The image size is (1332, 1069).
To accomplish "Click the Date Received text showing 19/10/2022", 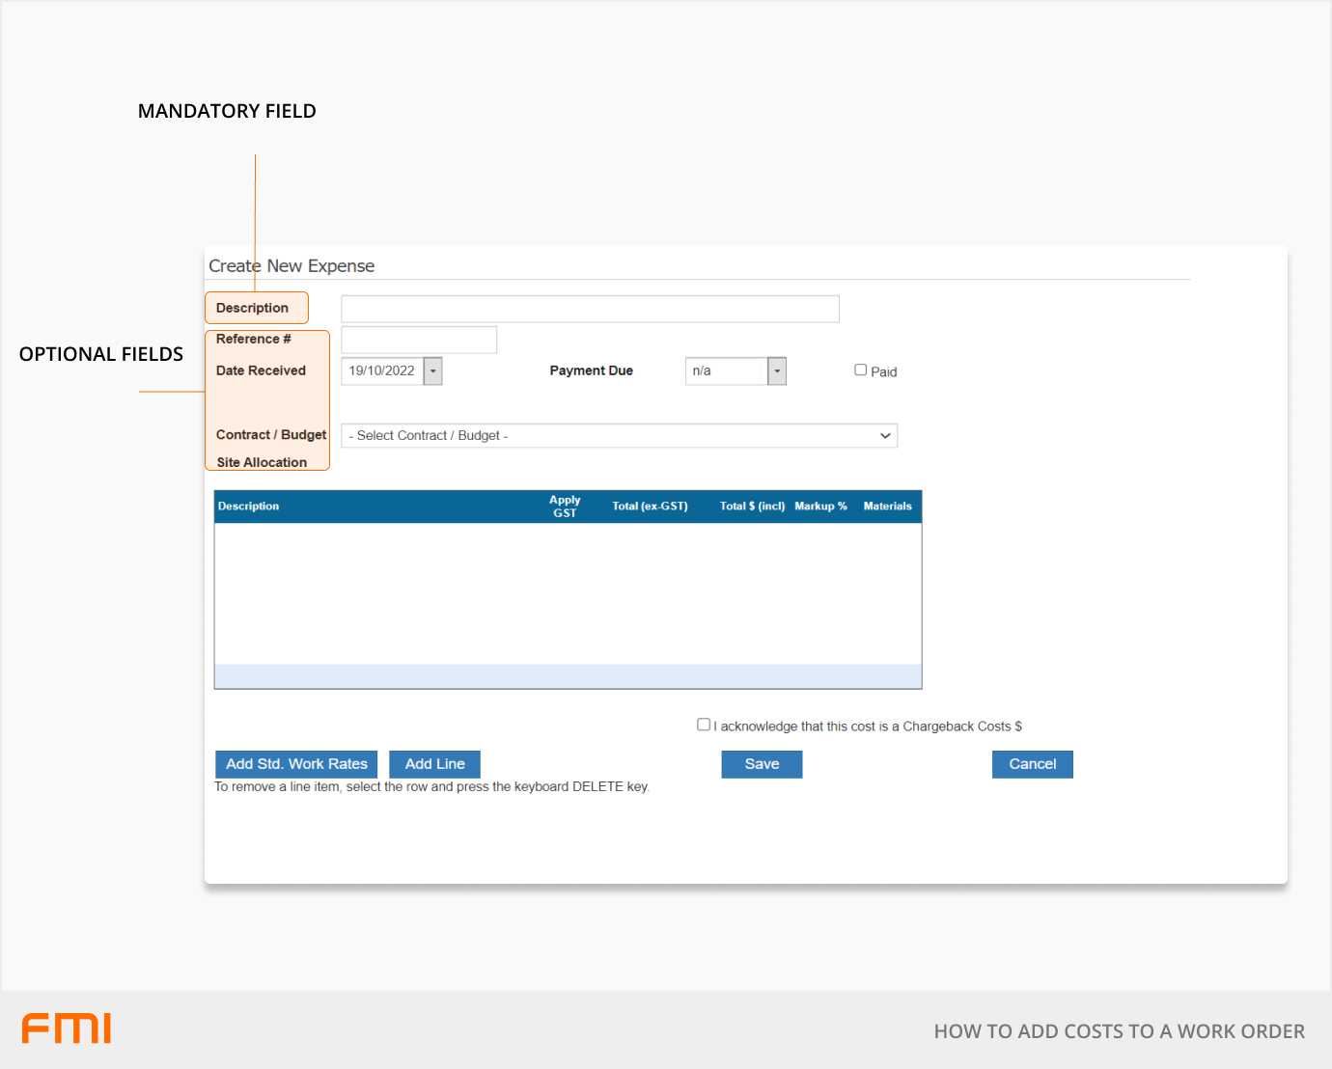I will click(382, 371).
